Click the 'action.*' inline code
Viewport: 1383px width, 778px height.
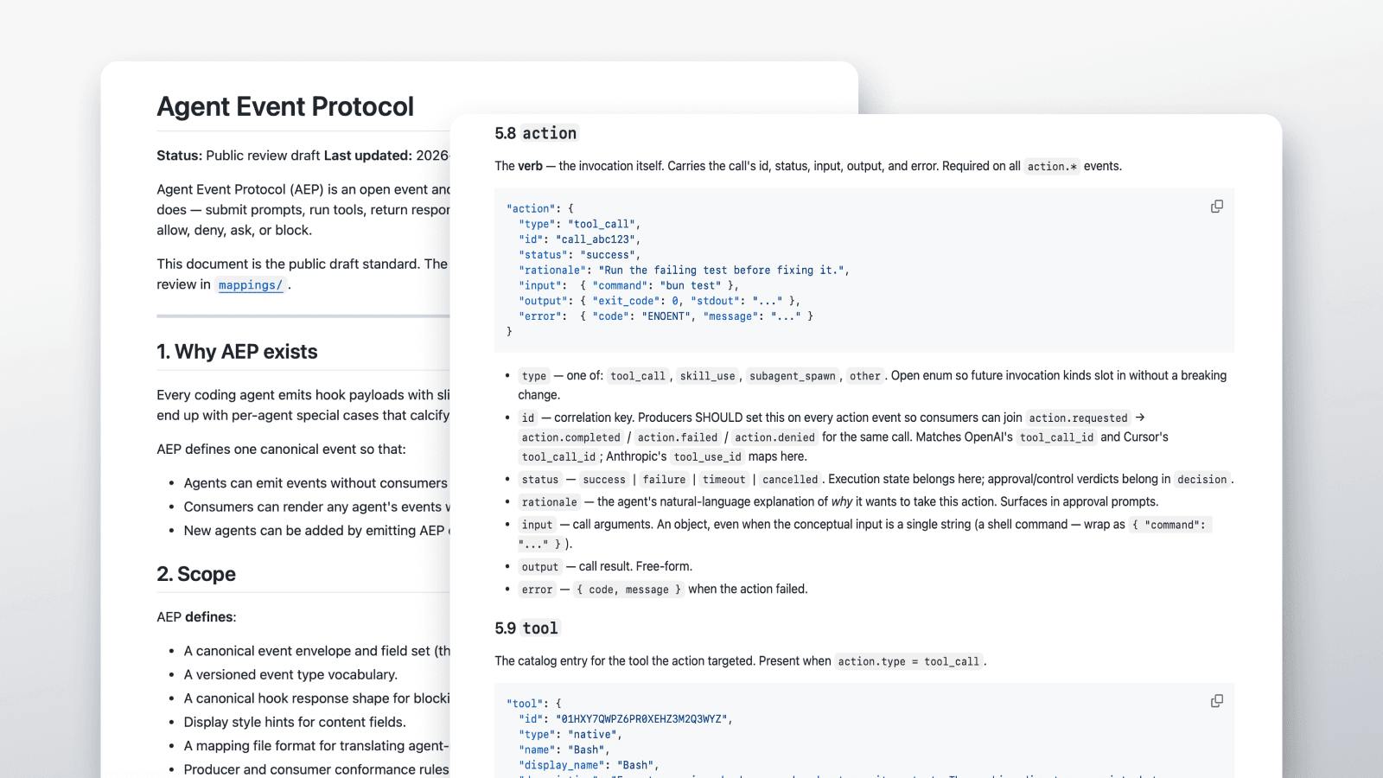(x=1052, y=167)
